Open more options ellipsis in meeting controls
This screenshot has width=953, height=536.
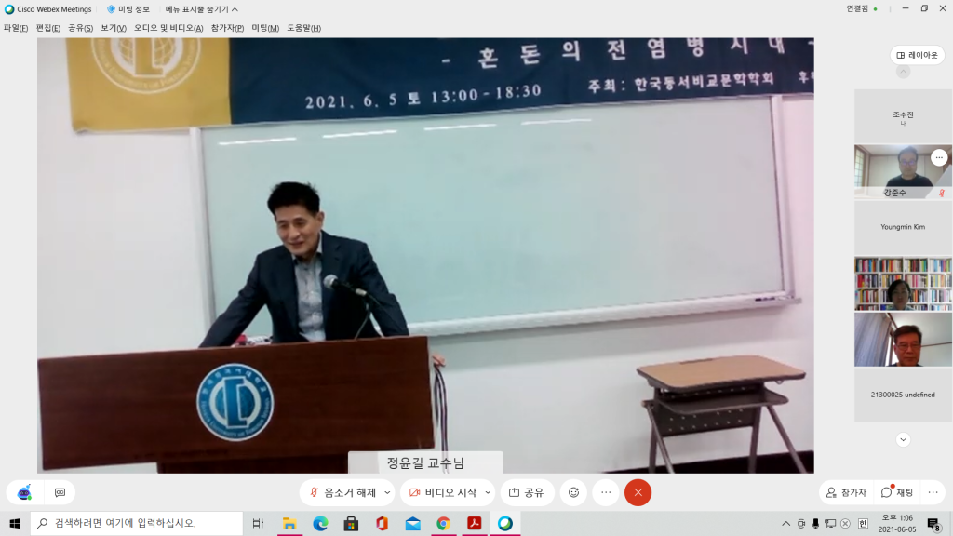[x=606, y=492]
